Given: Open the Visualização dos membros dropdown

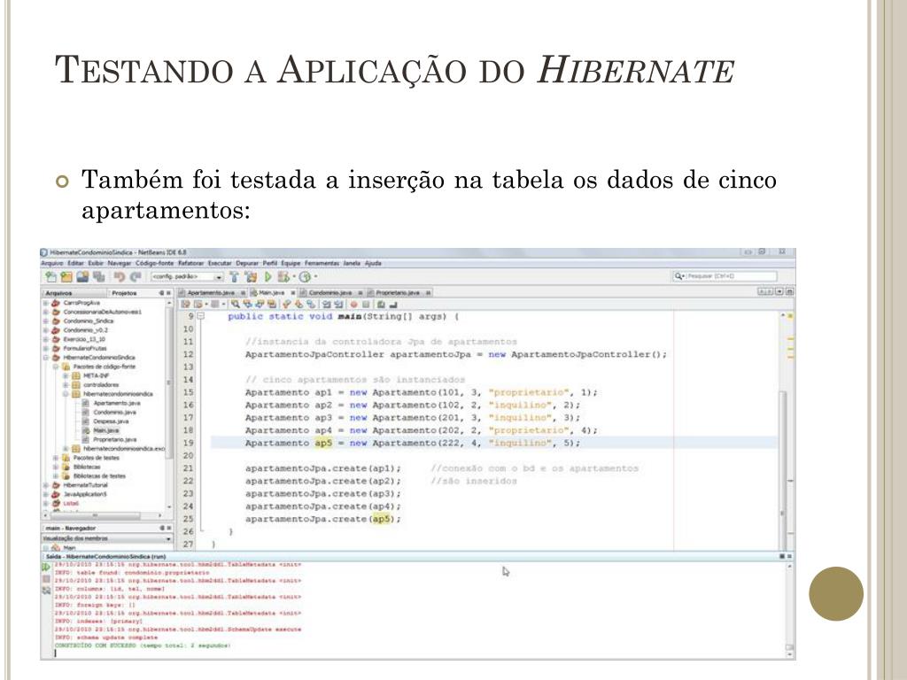Looking at the screenshot, I should 168,538.
